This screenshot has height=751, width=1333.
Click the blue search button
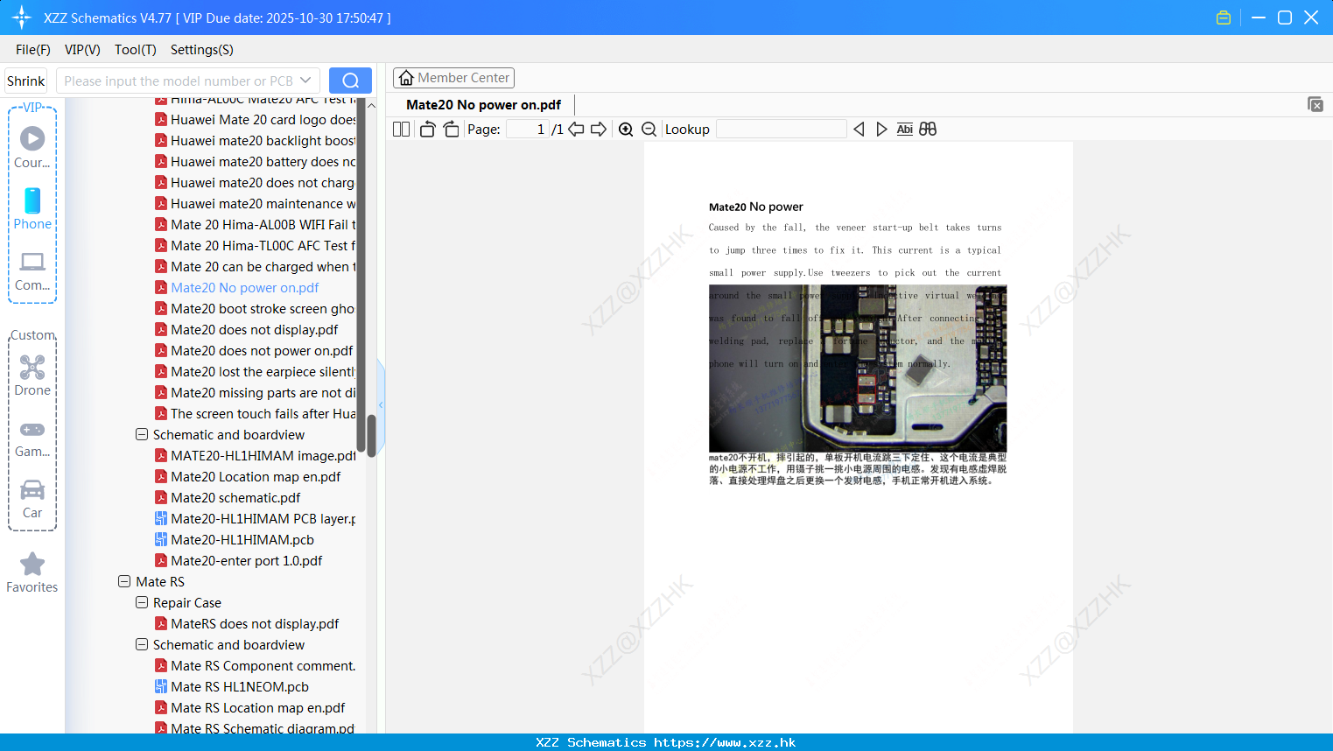(350, 81)
